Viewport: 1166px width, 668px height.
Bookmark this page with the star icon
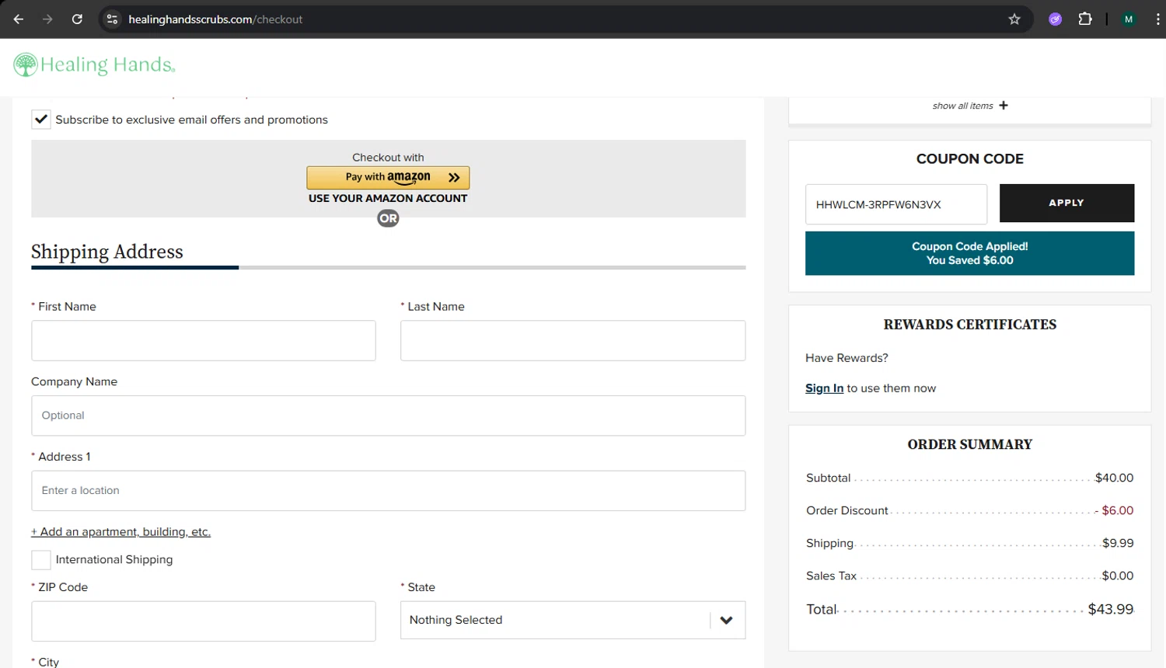tap(1014, 19)
